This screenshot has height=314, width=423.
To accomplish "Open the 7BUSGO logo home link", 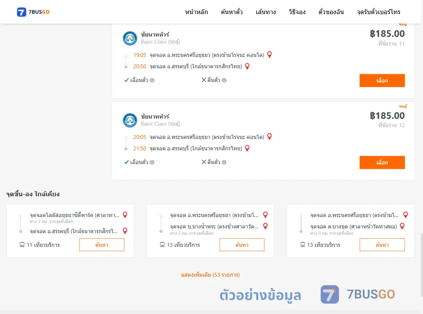I will pos(33,12).
